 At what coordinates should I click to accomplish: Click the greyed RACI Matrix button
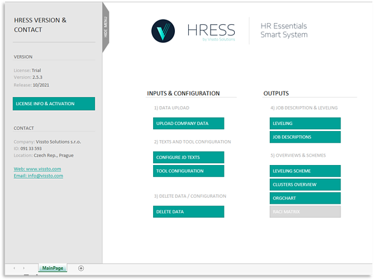point(305,212)
